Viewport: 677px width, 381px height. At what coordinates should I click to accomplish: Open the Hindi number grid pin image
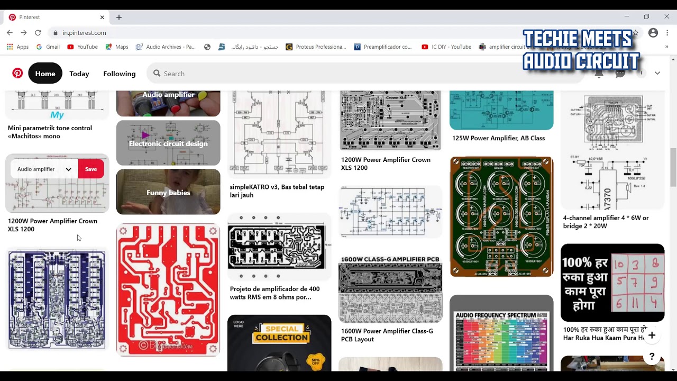612,283
